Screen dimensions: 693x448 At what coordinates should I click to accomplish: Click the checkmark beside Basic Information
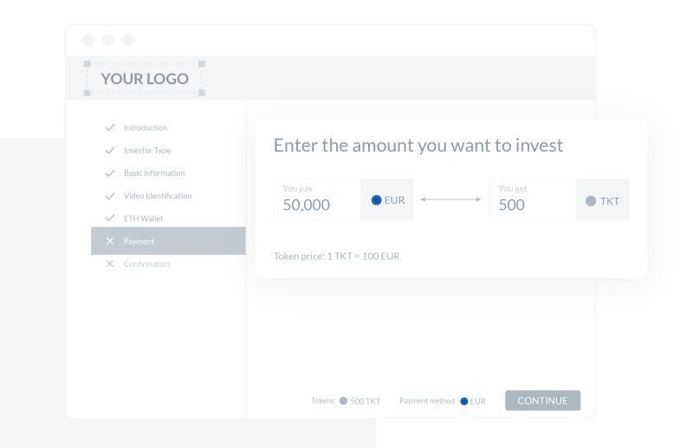110,172
